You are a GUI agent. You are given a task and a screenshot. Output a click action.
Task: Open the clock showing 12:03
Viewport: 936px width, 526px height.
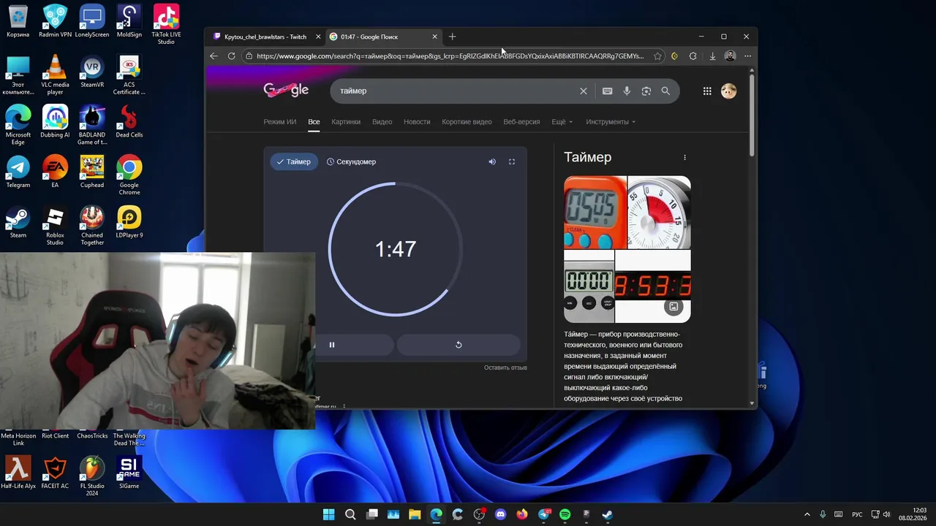pyautogui.click(x=913, y=514)
